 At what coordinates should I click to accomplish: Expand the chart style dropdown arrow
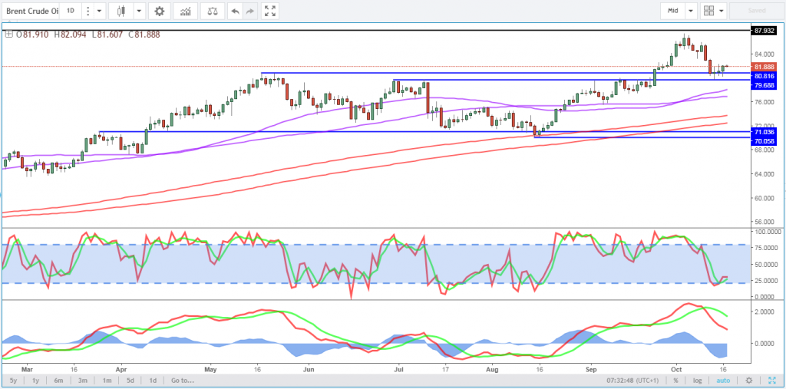pos(138,11)
